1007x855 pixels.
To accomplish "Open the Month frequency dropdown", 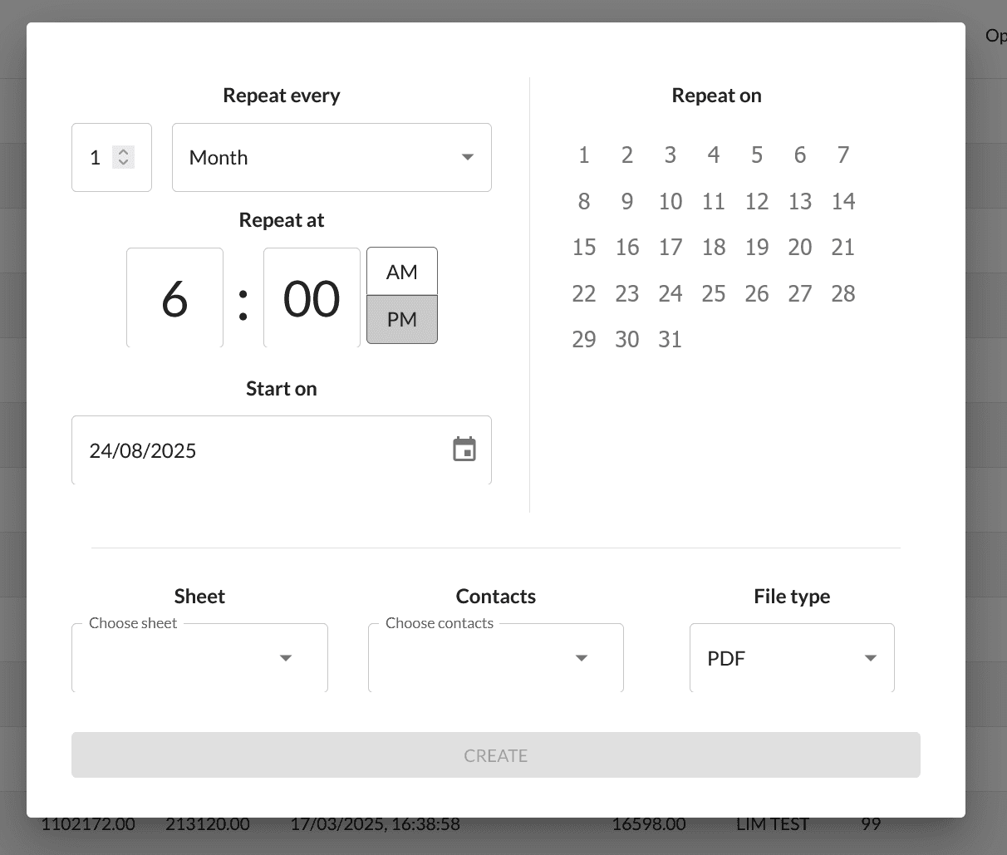I will pos(332,158).
